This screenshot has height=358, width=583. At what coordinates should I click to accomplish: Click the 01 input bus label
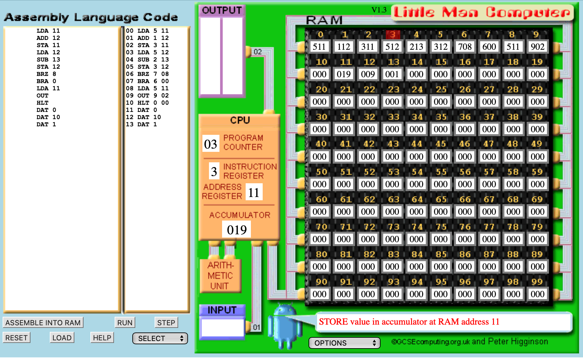(256, 327)
